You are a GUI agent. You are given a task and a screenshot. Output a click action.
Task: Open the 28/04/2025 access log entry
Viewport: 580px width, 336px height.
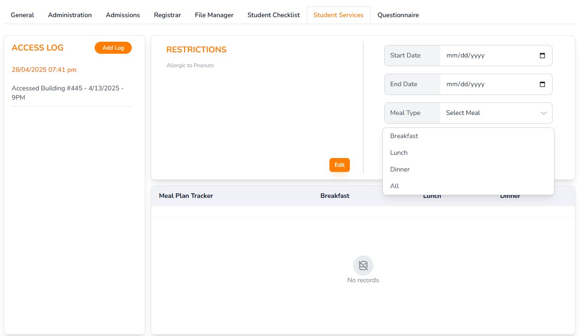[x=44, y=70]
